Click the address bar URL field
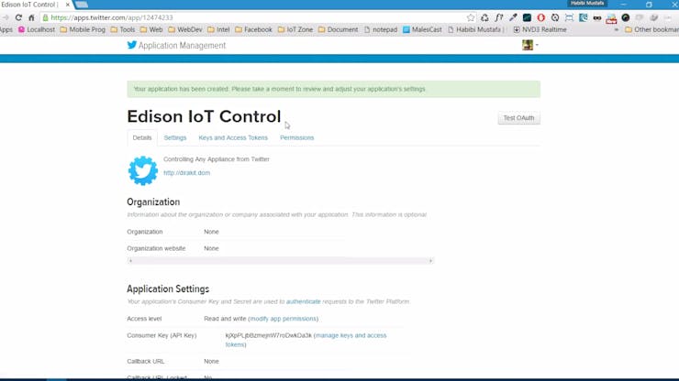The height and width of the screenshot is (381, 679). click(252, 17)
